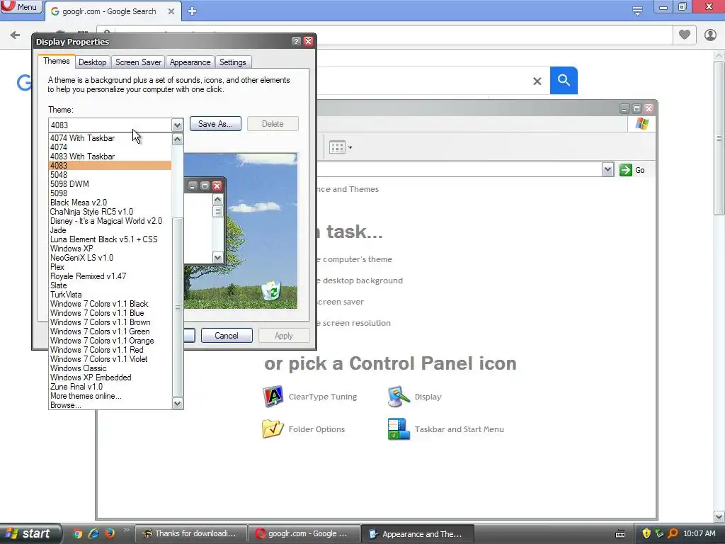Choose Windows 7 Colors v1.1 Orange
This screenshot has width=725, height=544.
coord(110,341)
